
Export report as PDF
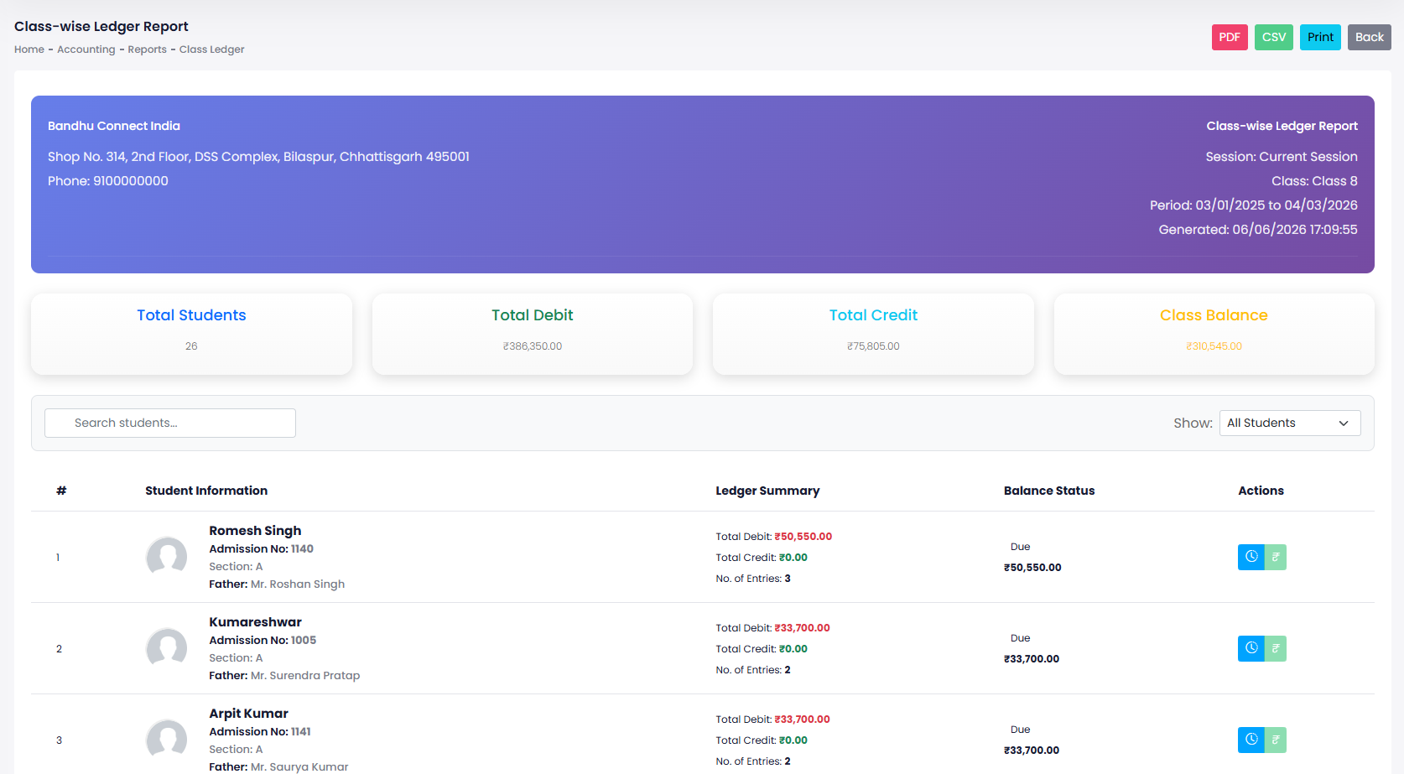[x=1230, y=37]
